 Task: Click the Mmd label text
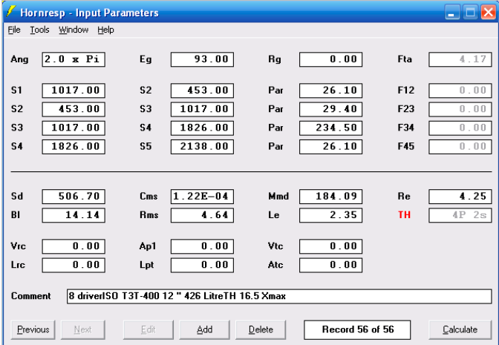(x=278, y=196)
